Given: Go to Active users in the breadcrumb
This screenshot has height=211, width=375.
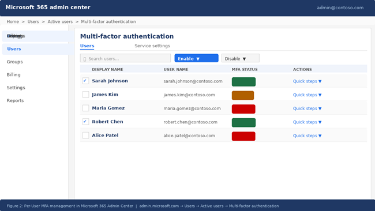Looking at the screenshot, I should (x=60, y=22).
